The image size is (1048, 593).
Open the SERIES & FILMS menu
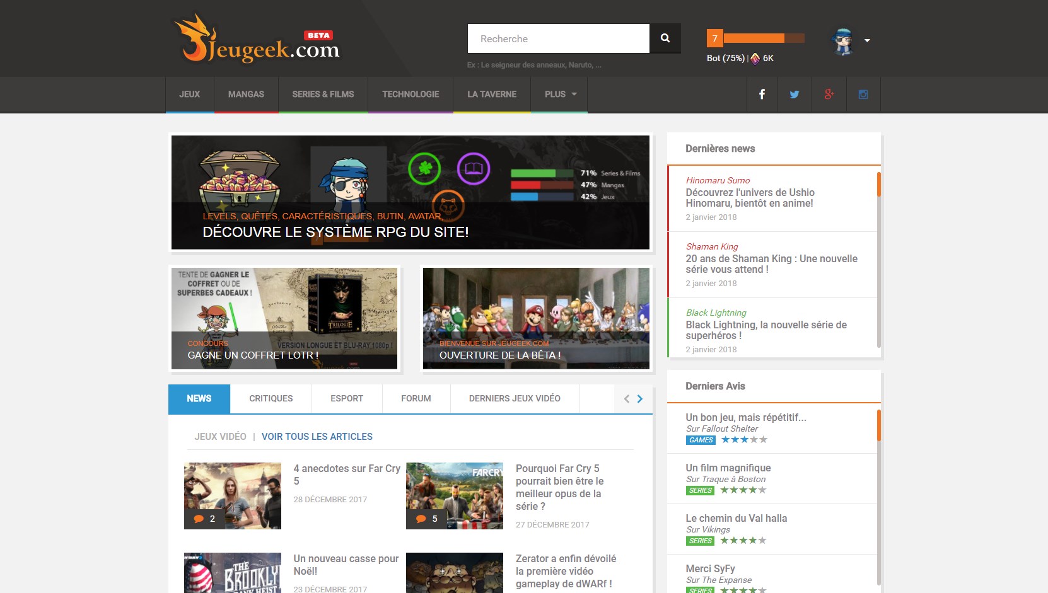[323, 95]
